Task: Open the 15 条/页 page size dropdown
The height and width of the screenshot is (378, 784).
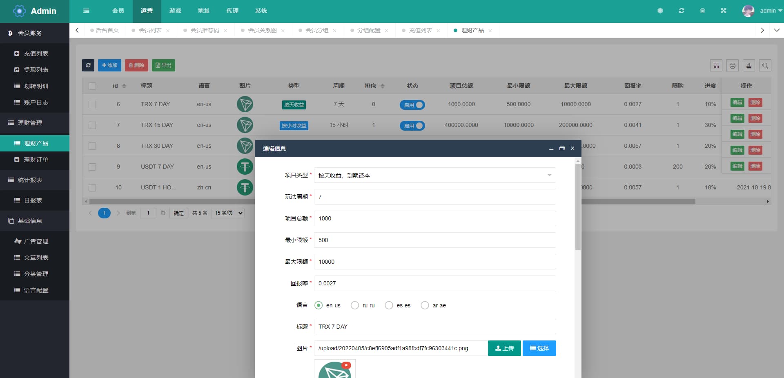Action: click(228, 213)
